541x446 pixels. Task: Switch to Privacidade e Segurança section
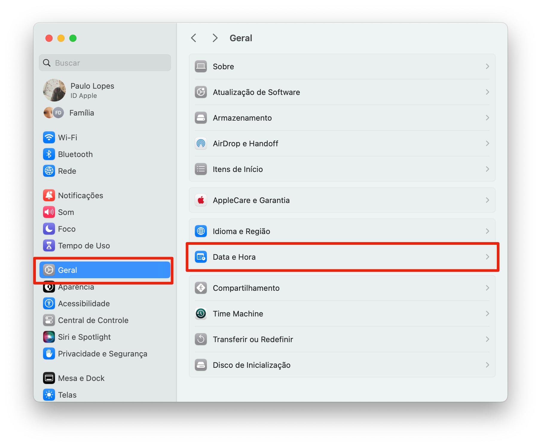[102, 353]
